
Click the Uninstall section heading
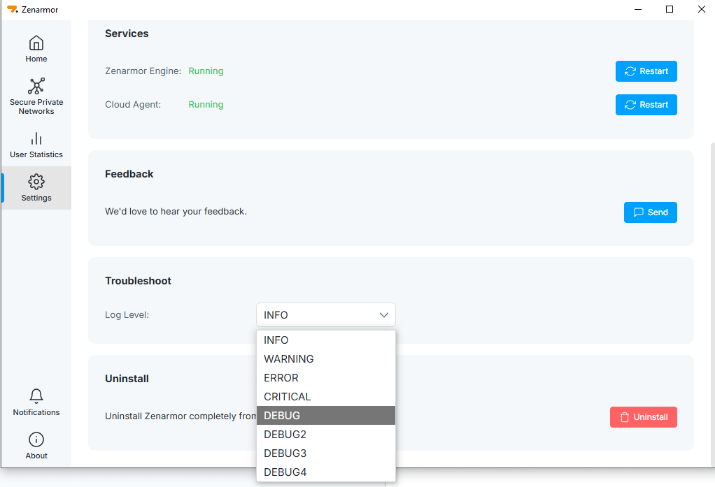[x=127, y=379]
